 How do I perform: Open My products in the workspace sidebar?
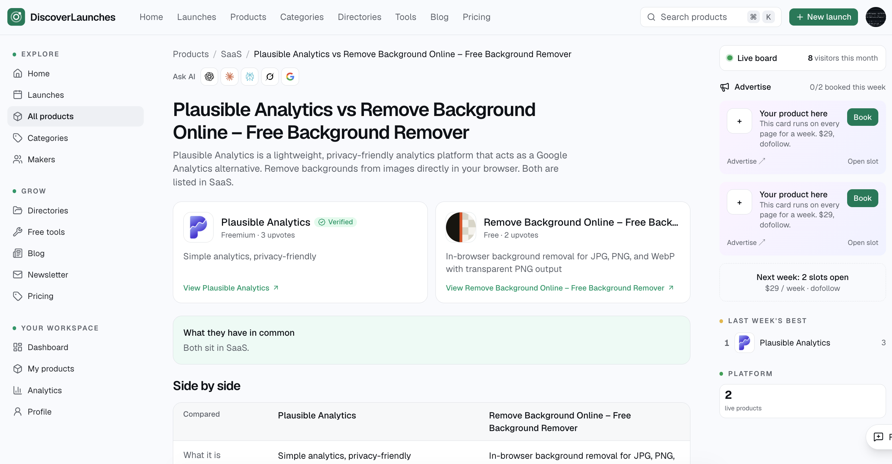click(75, 369)
